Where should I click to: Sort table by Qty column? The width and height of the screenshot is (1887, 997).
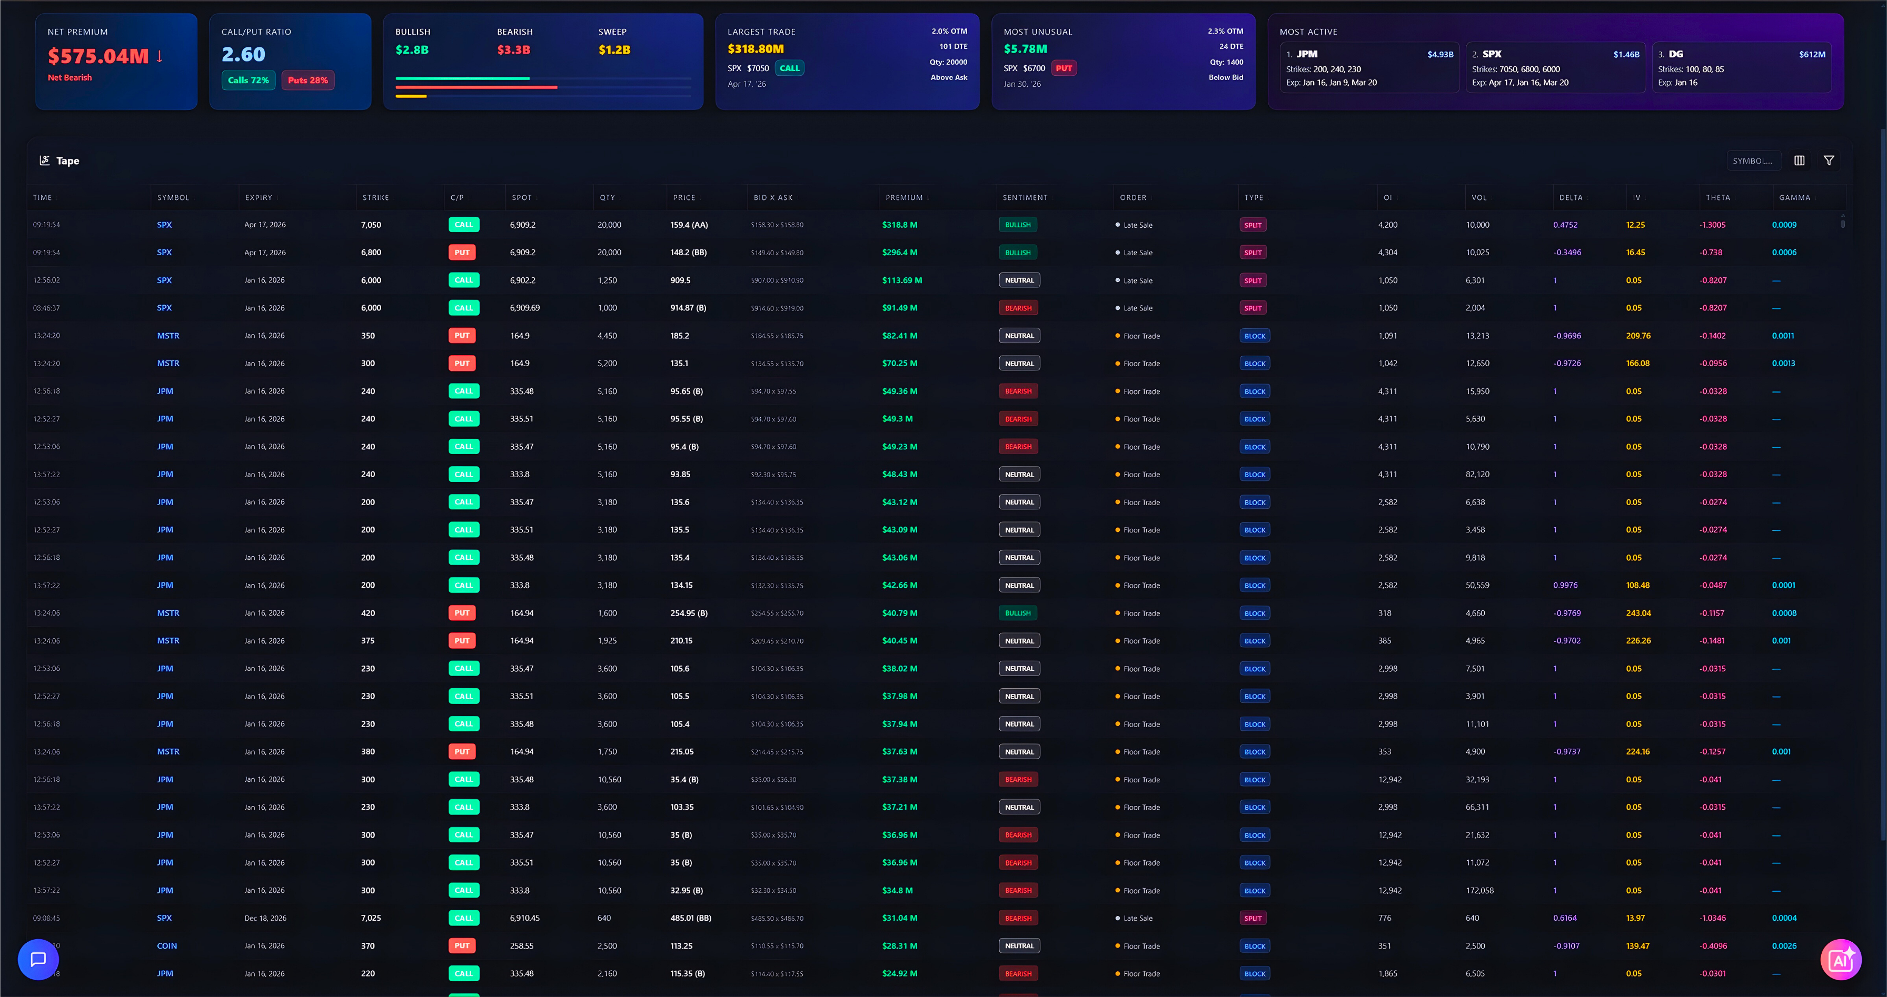tap(608, 198)
